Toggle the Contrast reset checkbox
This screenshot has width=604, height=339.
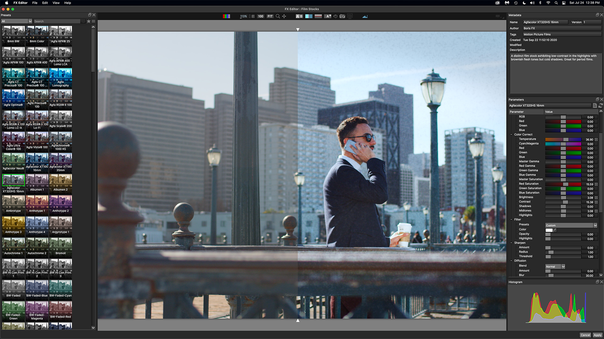click(x=596, y=202)
